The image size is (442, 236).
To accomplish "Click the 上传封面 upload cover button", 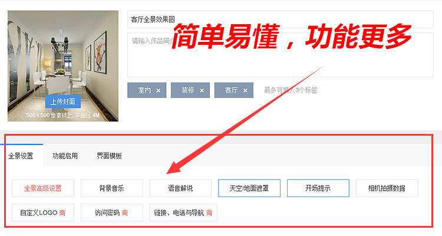I will click(63, 101).
